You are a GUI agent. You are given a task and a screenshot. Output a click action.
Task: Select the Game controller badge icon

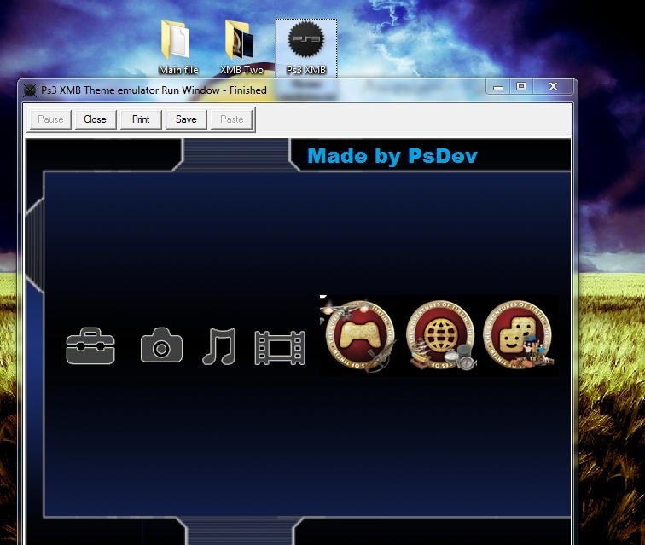coord(359,336)
